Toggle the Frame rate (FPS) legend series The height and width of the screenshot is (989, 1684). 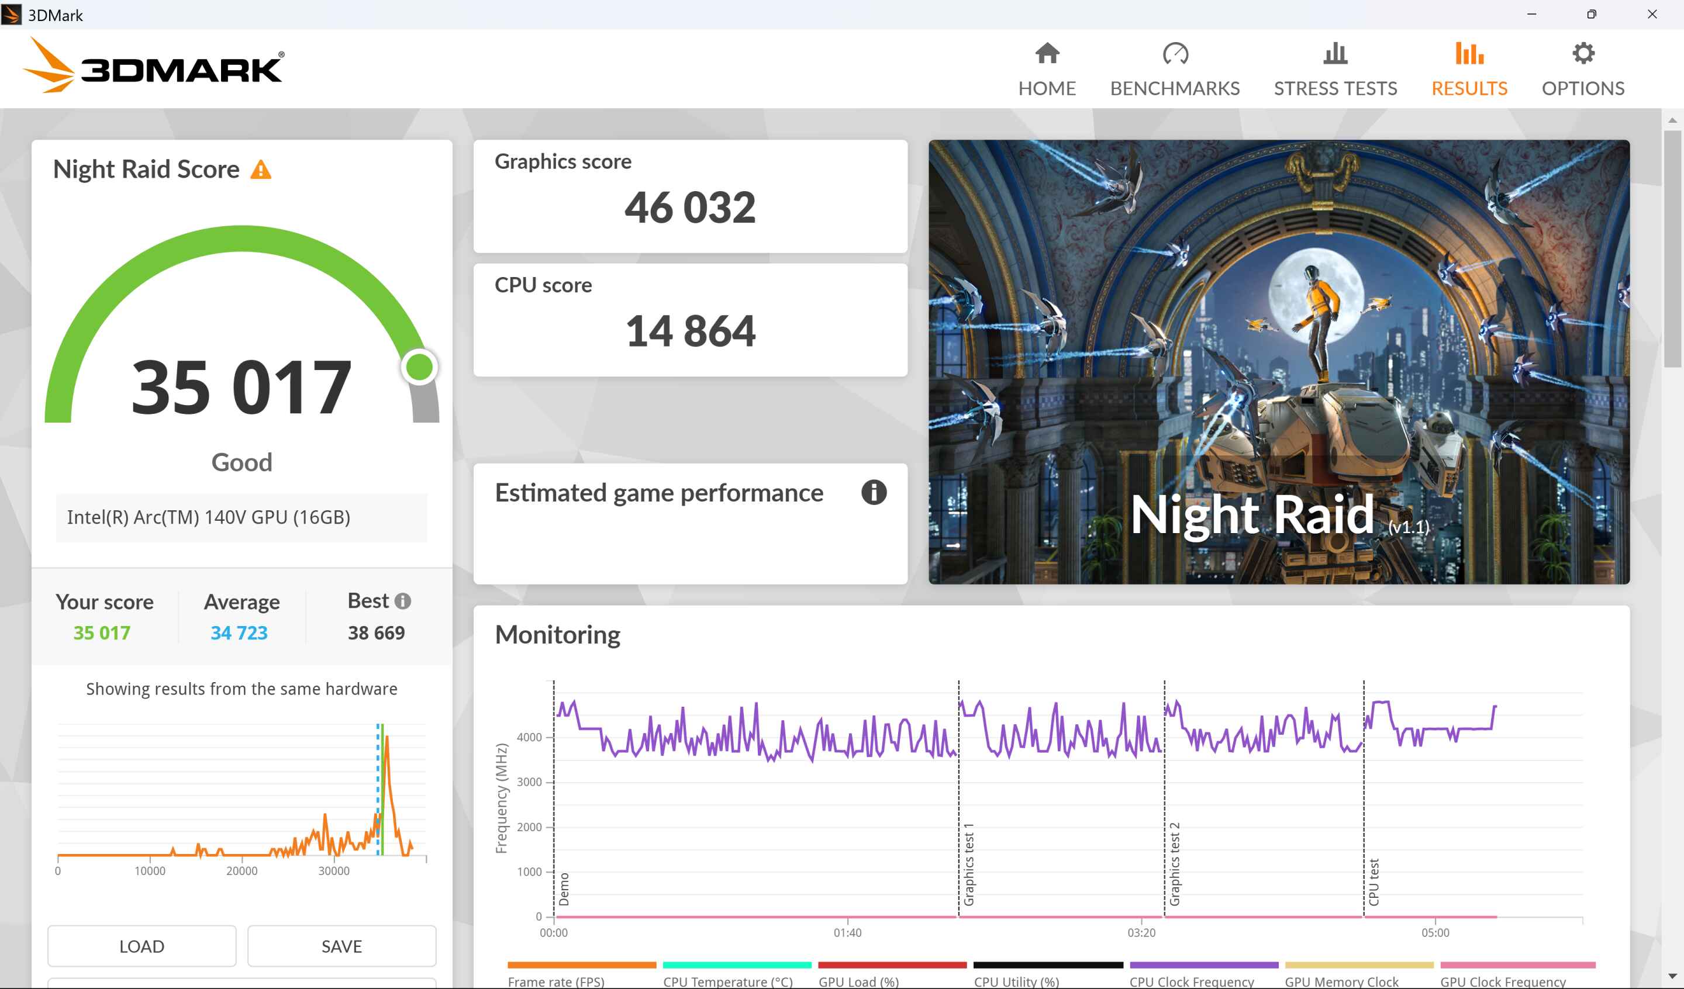pyautogui.click(x=555, y=981)
